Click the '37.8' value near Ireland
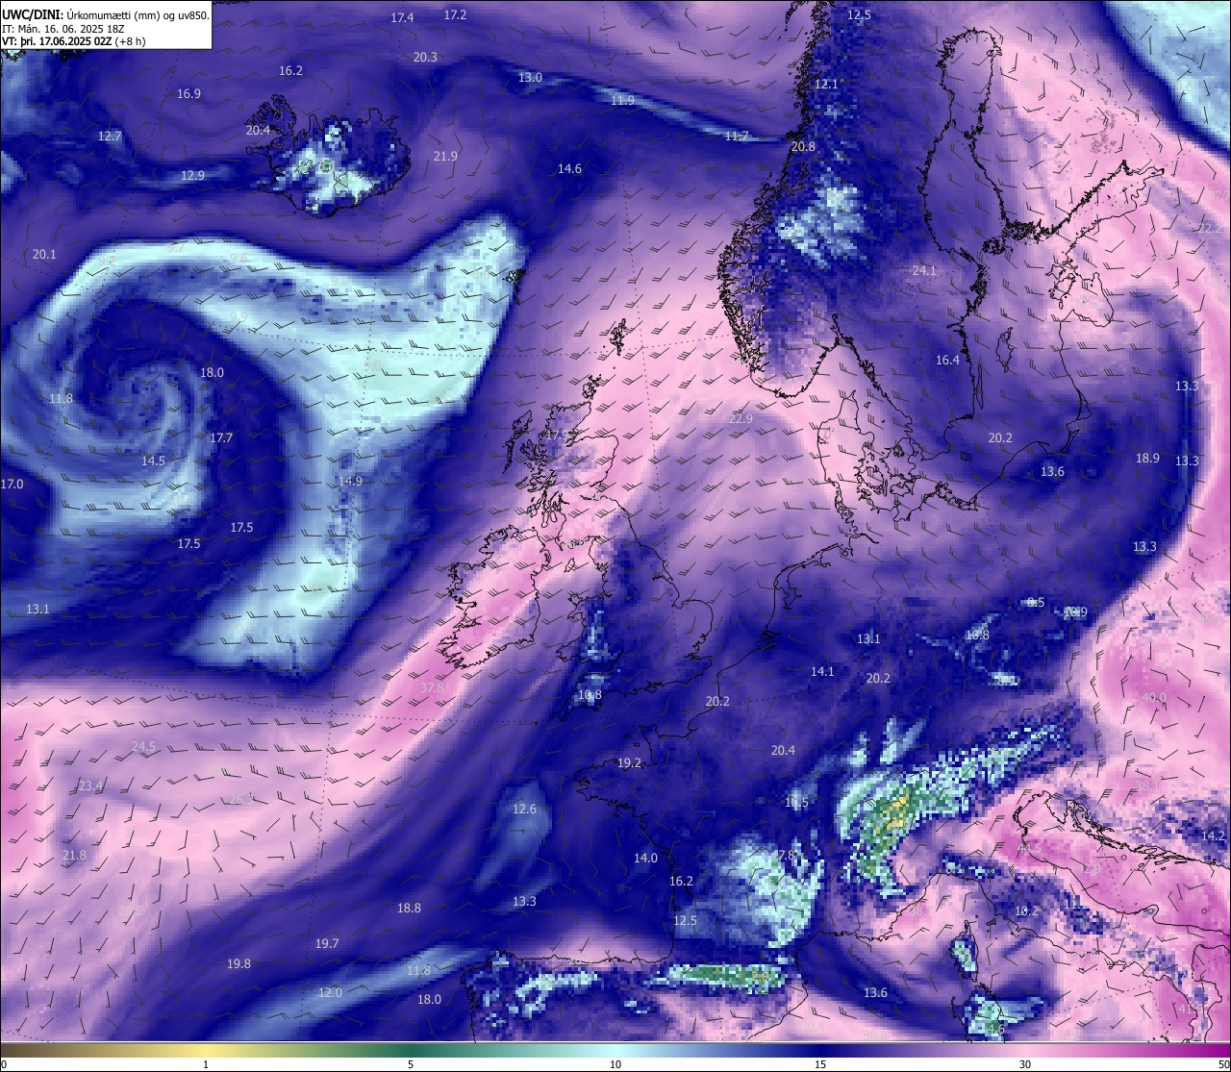This screenshot has height=1072, width=1231. coord(433,688)
